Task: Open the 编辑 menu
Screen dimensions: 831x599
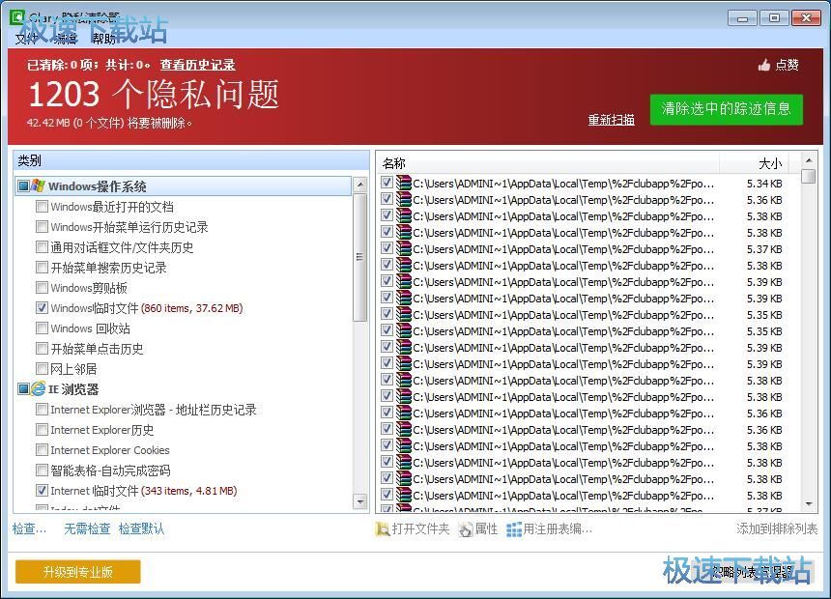Action: [65, 39]
